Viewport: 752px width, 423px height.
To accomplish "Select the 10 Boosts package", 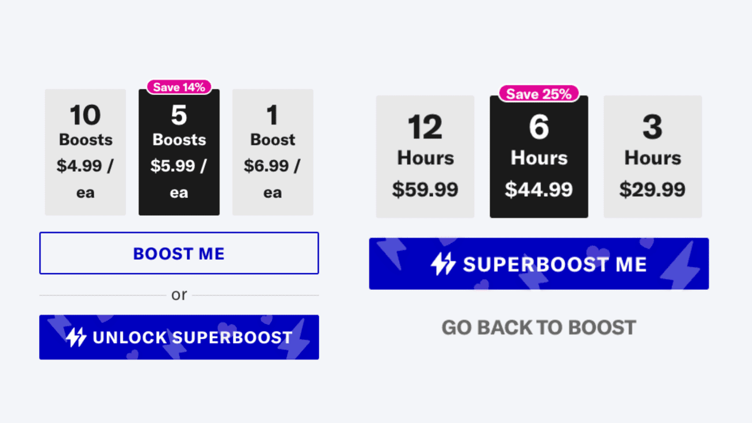I will point(86,152).
